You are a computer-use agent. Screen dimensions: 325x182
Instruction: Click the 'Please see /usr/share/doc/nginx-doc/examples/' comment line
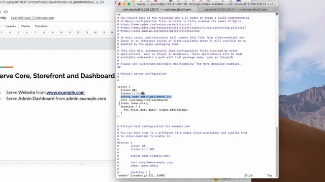point(179,64)
